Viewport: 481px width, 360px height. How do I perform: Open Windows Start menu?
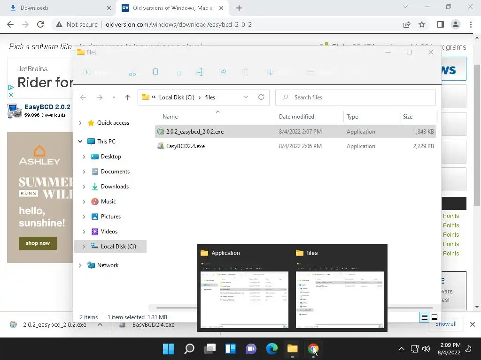[x=169, y=349]
